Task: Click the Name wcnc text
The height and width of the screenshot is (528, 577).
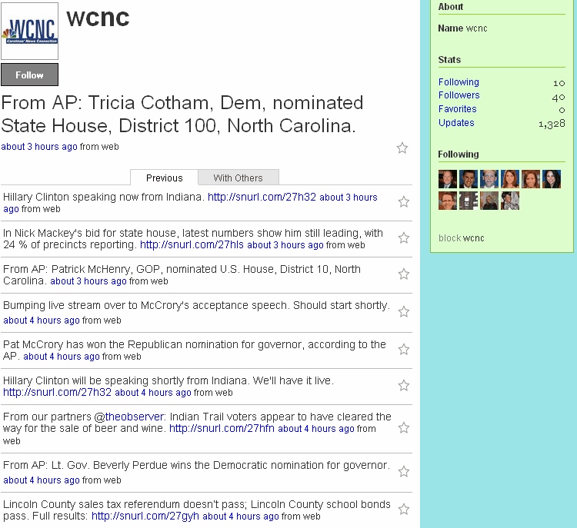Action: point(462,28)
